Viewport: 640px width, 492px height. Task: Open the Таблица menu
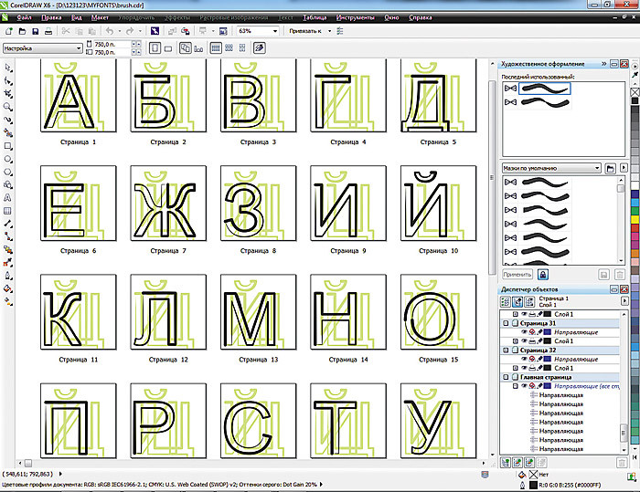pyautogui.click(x=315, y=17)
